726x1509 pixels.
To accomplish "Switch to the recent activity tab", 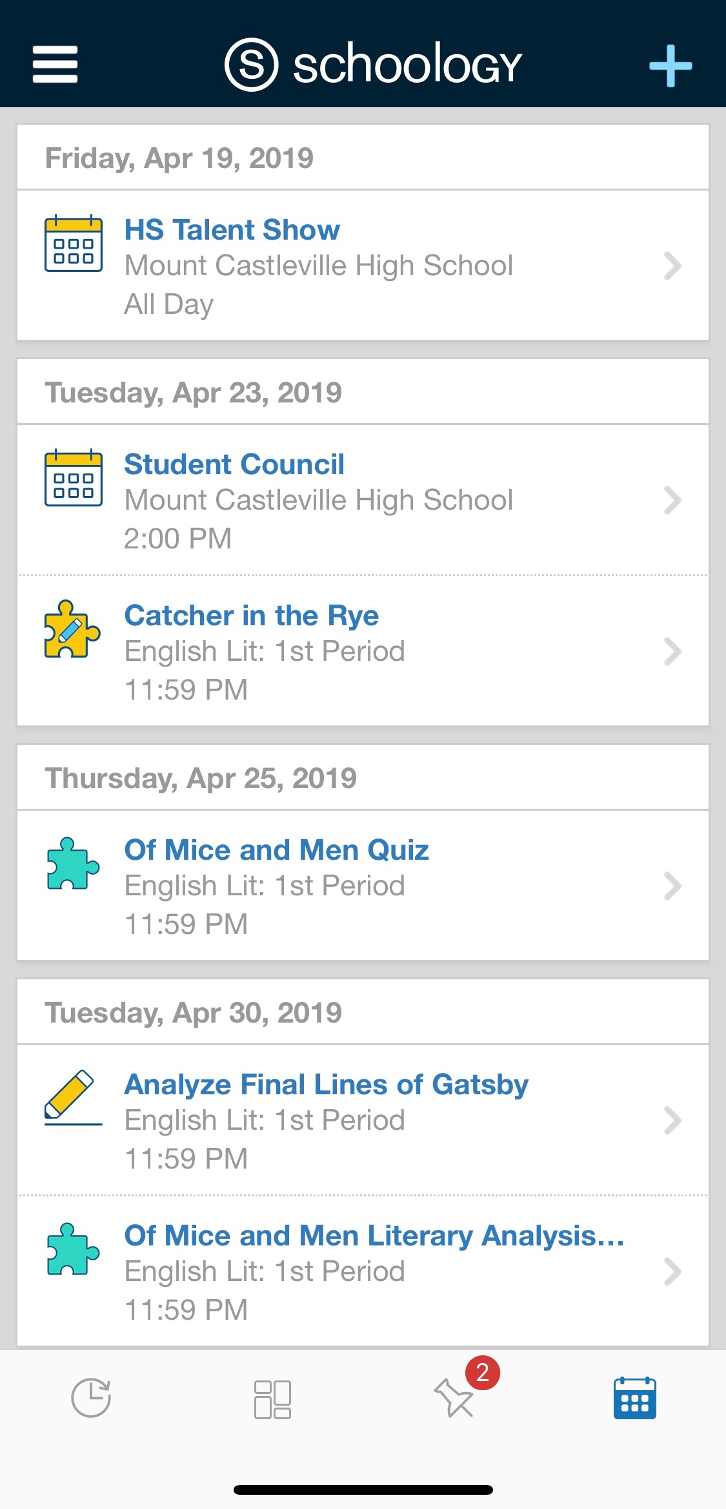I will coord(91,1398).
